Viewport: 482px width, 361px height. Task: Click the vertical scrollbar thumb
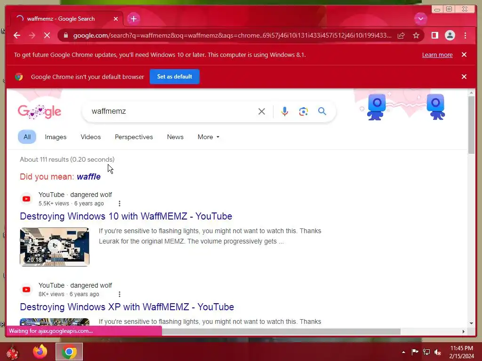point(472,125)
